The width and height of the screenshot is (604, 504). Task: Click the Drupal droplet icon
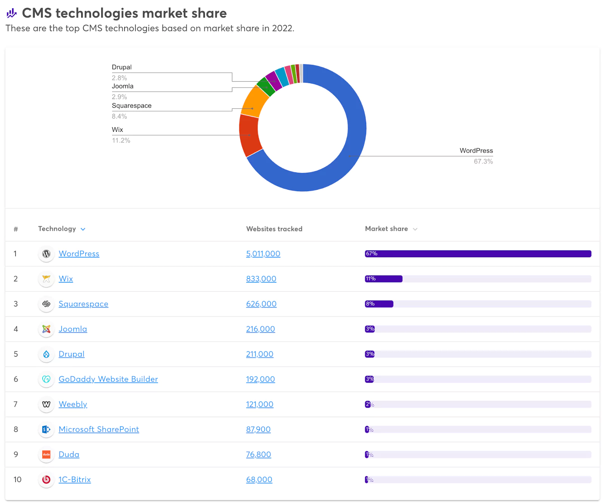46,354
